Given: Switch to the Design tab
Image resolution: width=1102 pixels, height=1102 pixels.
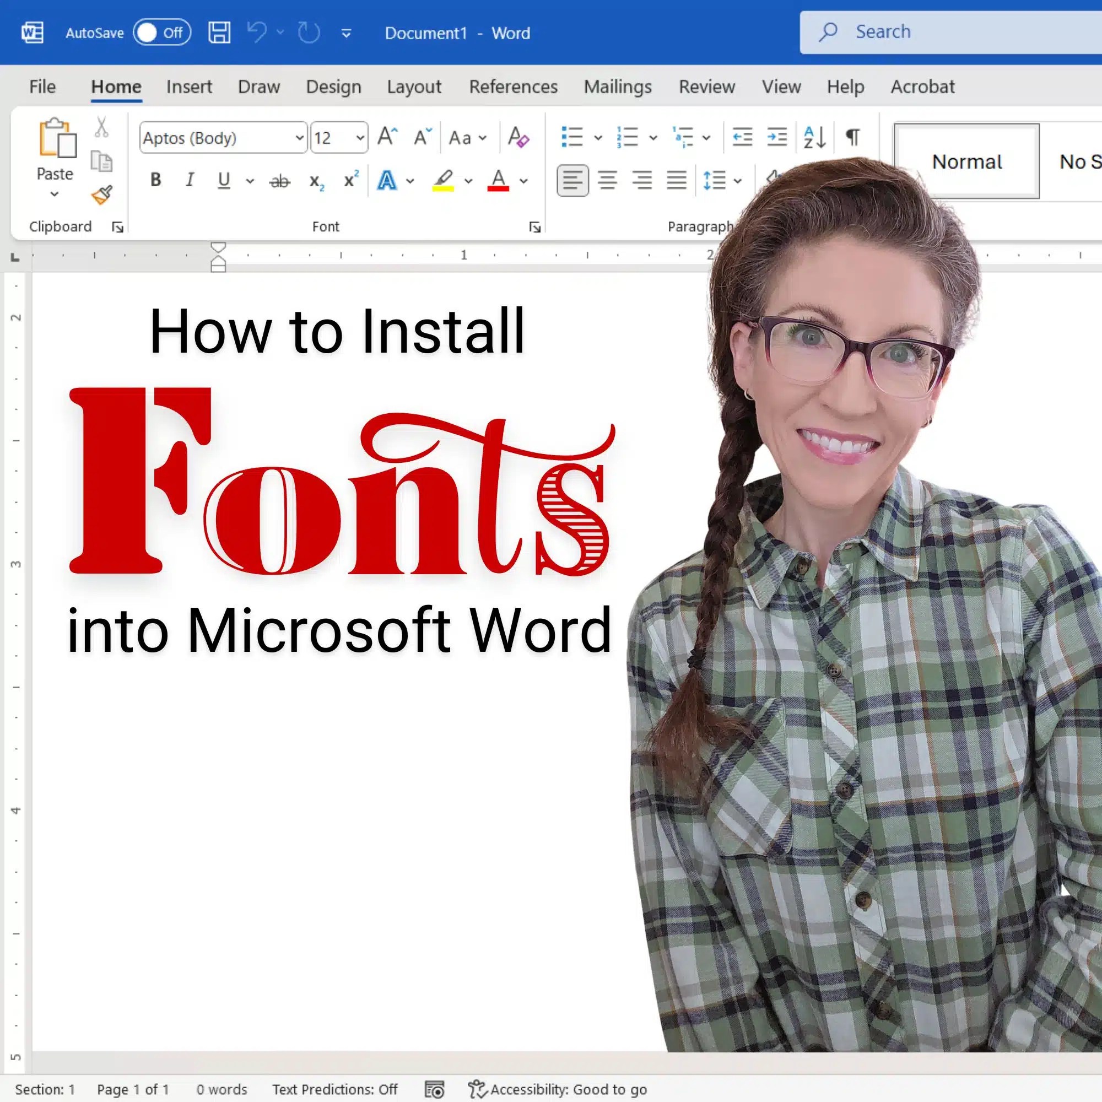Looking at the screenshot, I should (x=334, y=87).
